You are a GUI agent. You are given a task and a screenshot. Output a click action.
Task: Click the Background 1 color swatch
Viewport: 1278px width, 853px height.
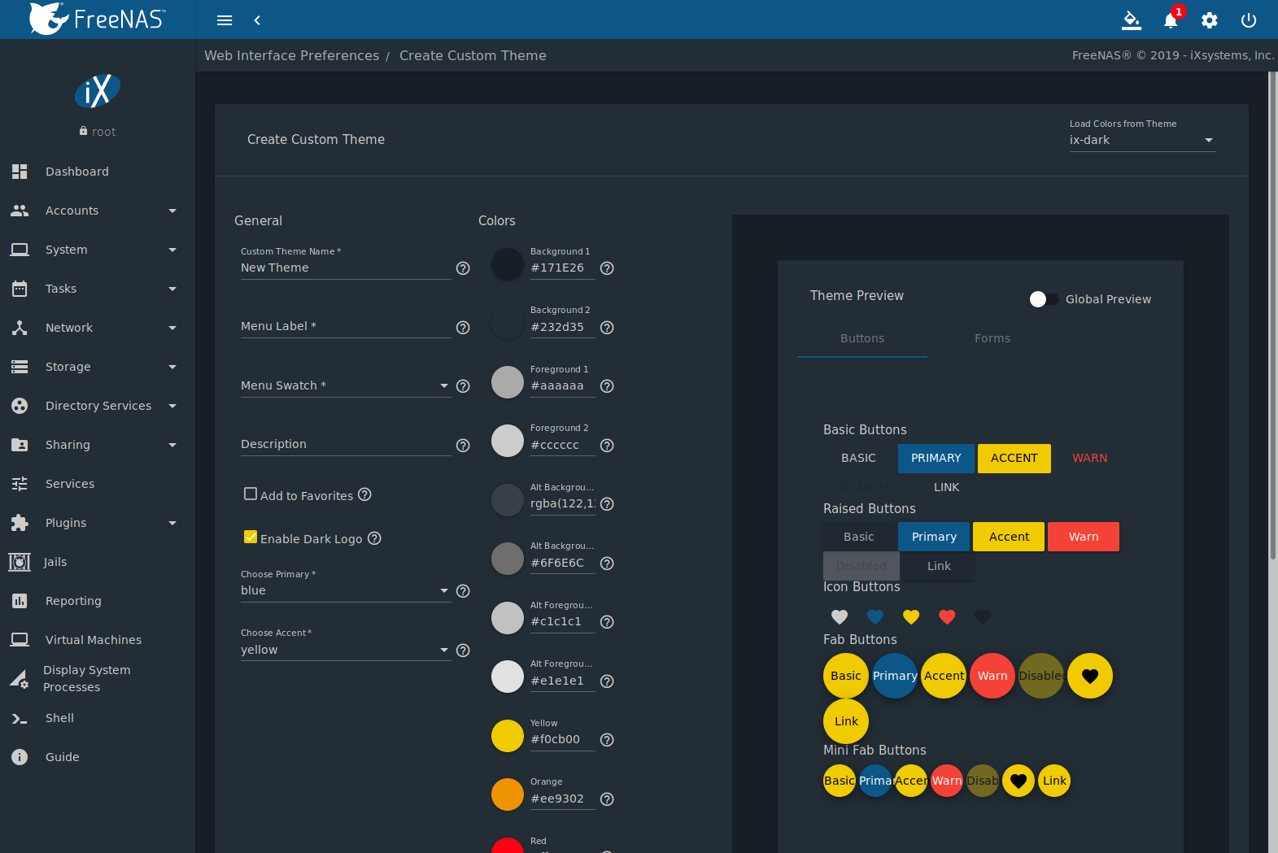[508, 264]
